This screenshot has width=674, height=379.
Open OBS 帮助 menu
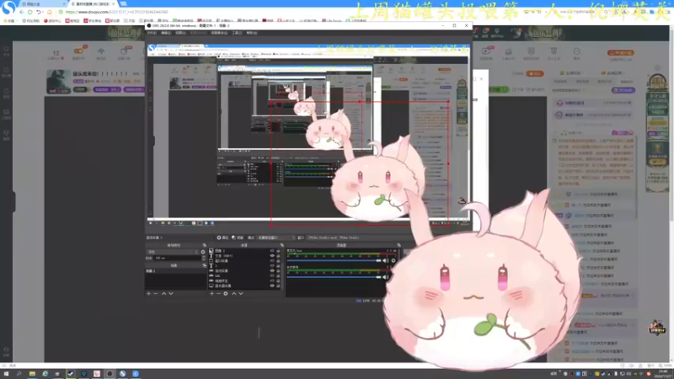pos(251,33)
